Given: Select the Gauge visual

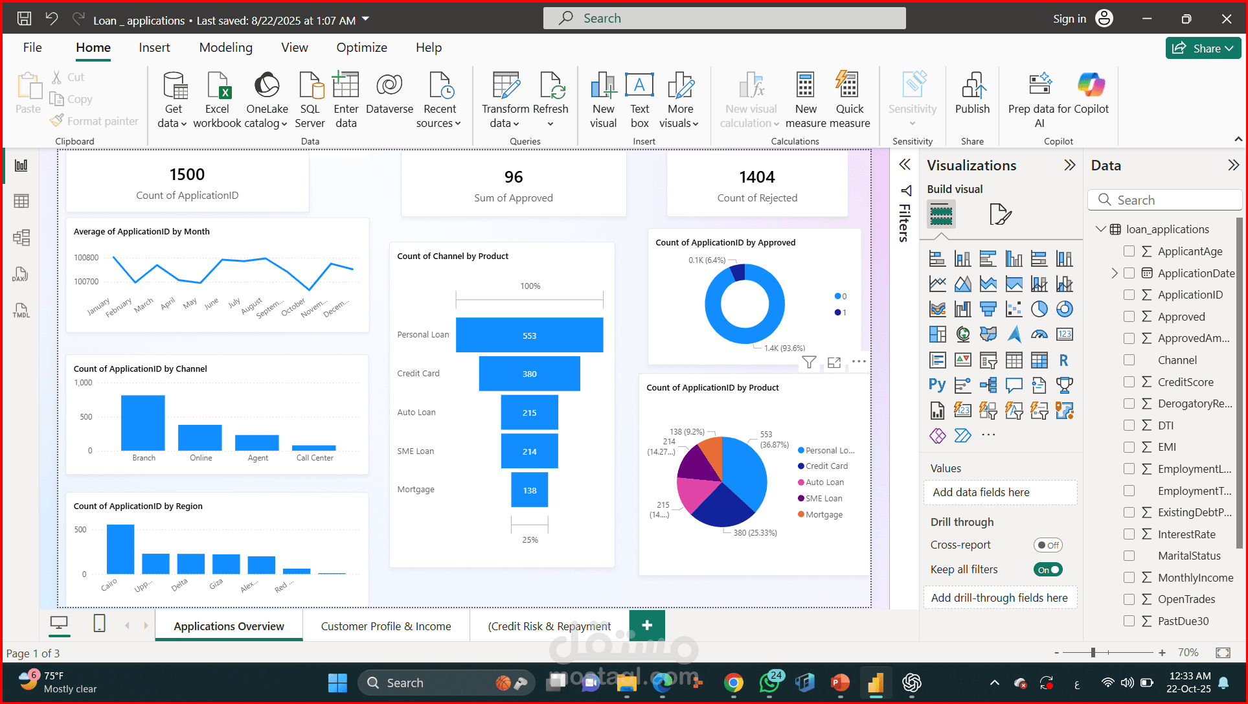Looking at the screenshot, I should pyautogui.click(x=1039, y=334).
